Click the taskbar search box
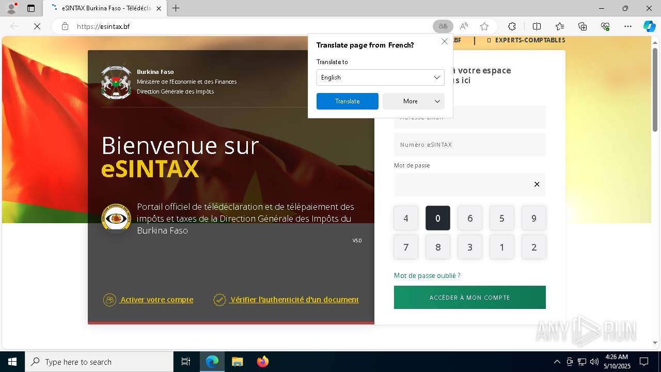Image resolution: width=661 pixels, height=372 pixels. point(99,362)
